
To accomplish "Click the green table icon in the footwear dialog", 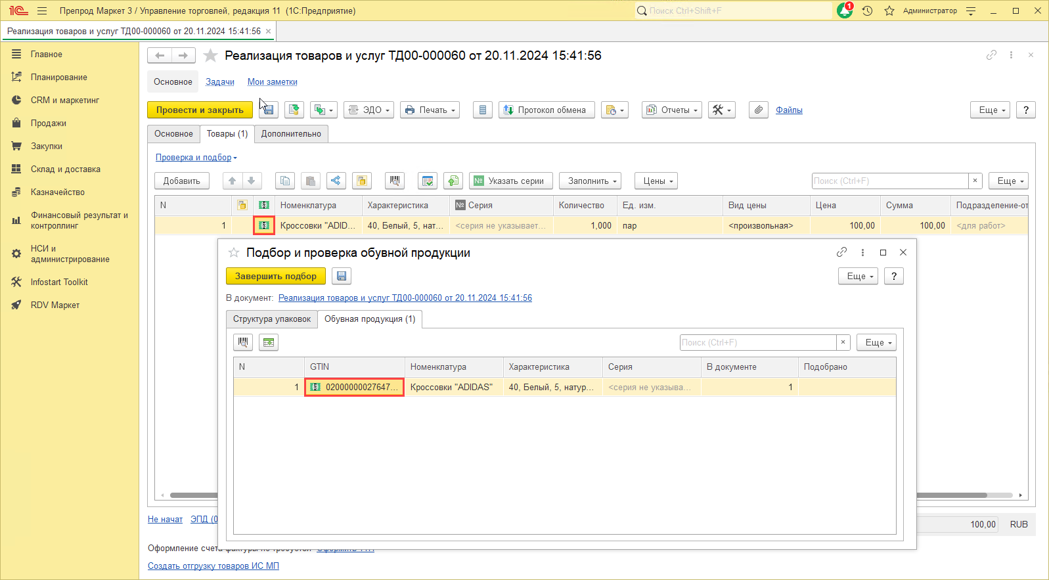I will [269, 343].
